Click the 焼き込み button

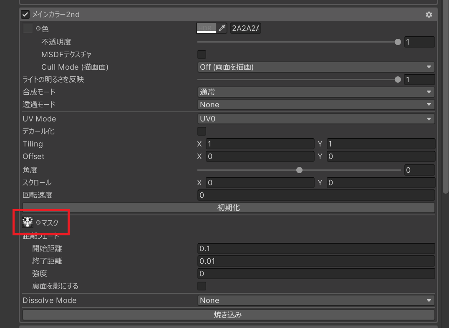click(x=228, y=315)
